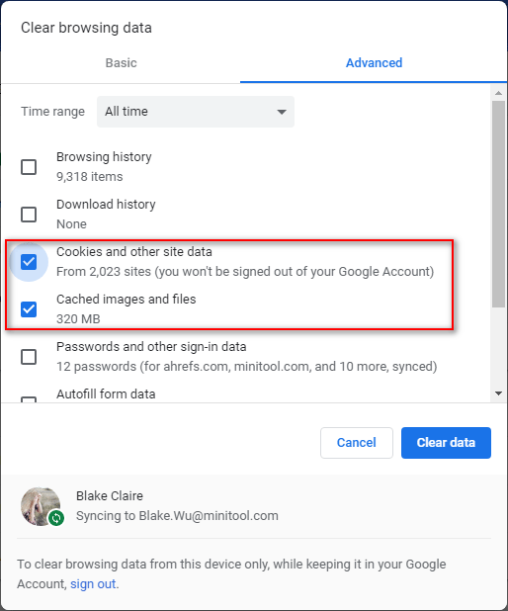Click the scrollbar down arrow
The image size is (508, 611).
pos(498,393)
